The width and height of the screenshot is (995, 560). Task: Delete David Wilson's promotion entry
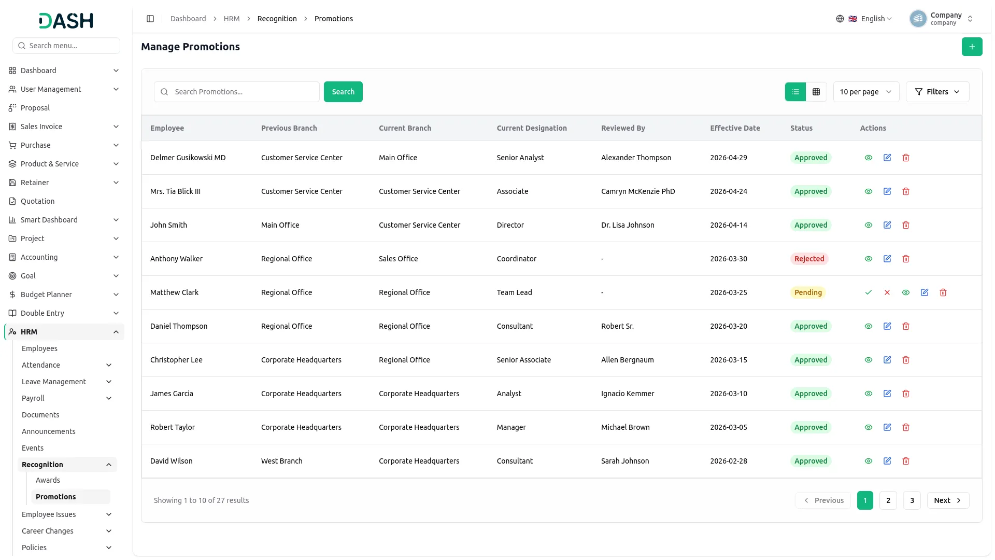point(906,461)
